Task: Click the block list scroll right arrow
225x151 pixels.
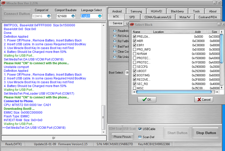Action: [x=217, y=92]
